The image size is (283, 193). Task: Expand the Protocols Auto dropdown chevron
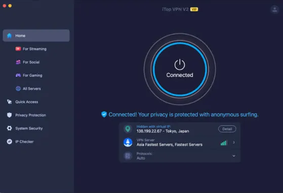(234, 156)
